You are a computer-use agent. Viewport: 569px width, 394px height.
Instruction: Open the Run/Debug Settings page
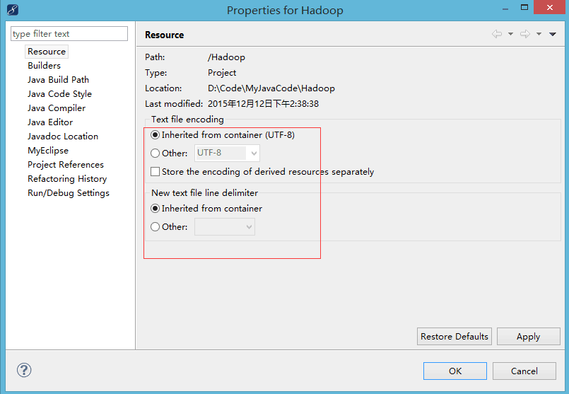[x=69, y=193]
